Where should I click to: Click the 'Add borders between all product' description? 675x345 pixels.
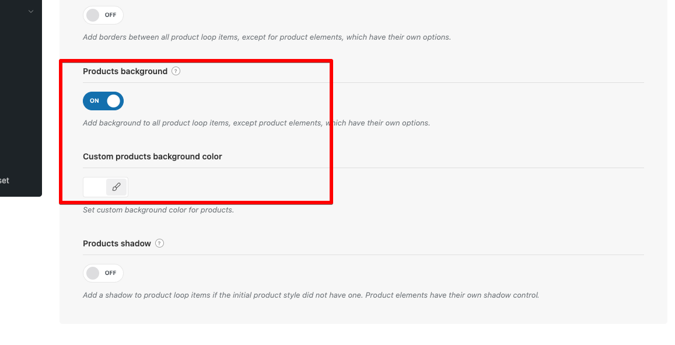tap(267, 37)
